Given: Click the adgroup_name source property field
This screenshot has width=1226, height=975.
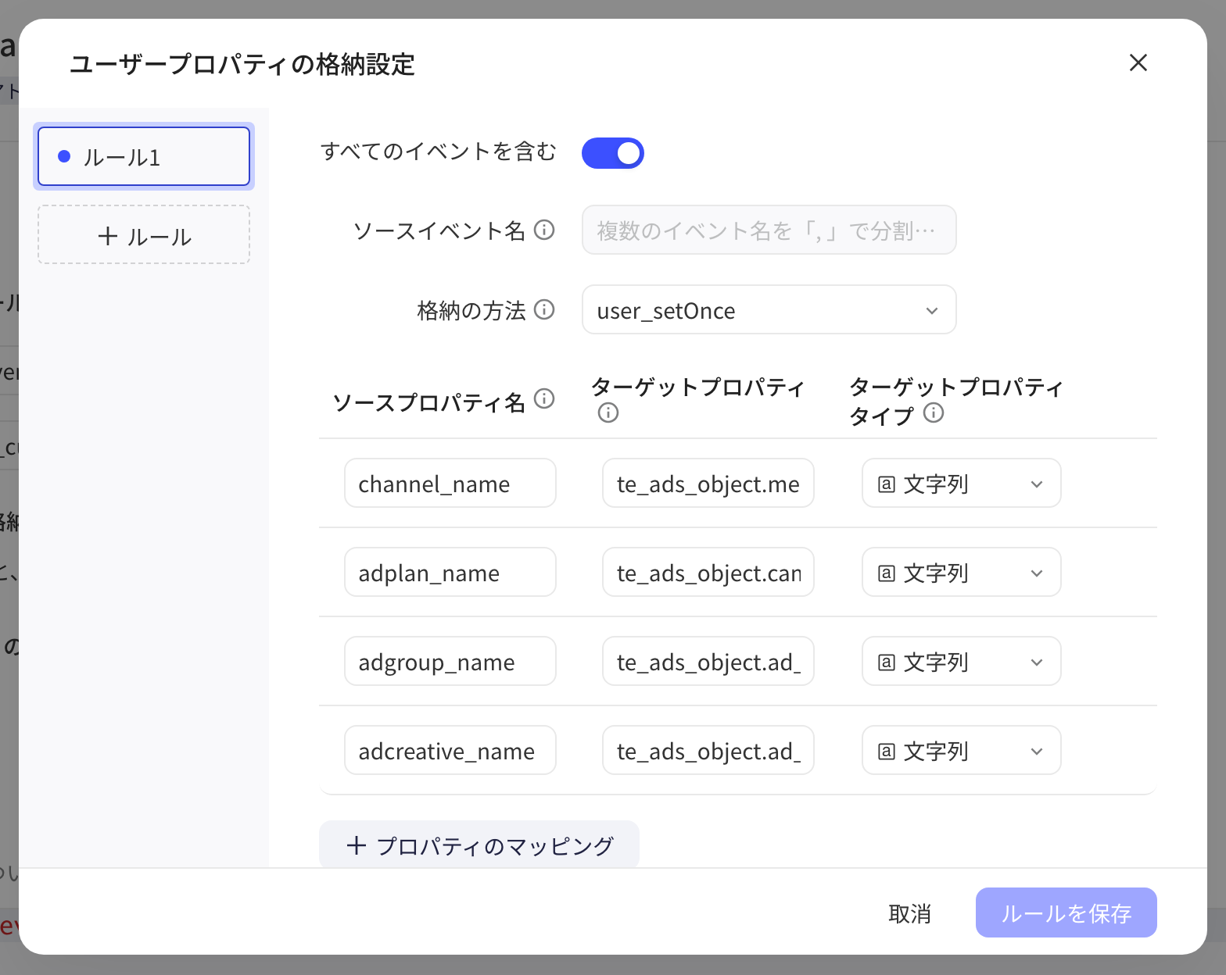Looking at the screenshot, I should pos(450,661).
